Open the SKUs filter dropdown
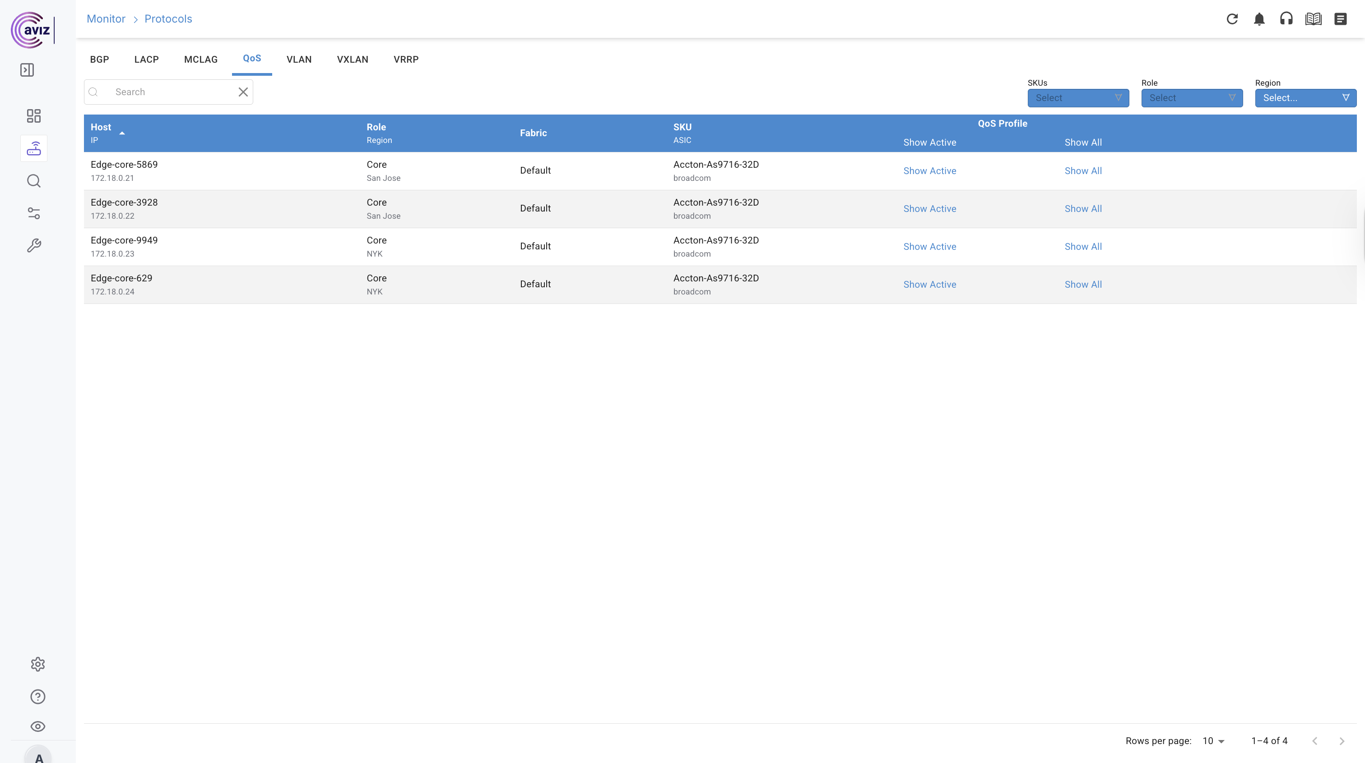This screenshot has width=1365, height=763. pos(1078,98)
